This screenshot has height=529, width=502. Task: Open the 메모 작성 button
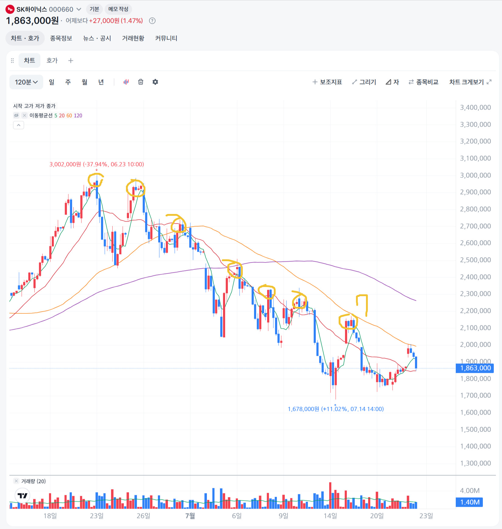(x=118, y=9)
